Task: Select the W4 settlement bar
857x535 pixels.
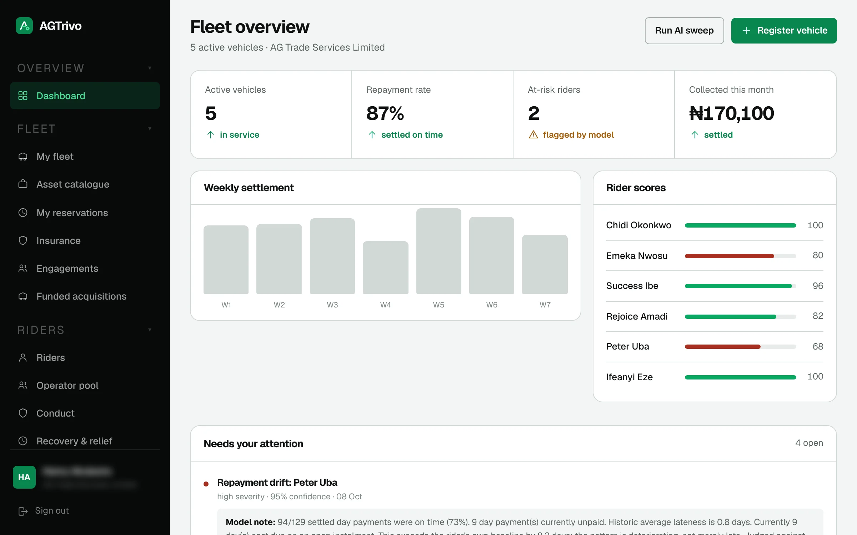Action: [385, 267]
